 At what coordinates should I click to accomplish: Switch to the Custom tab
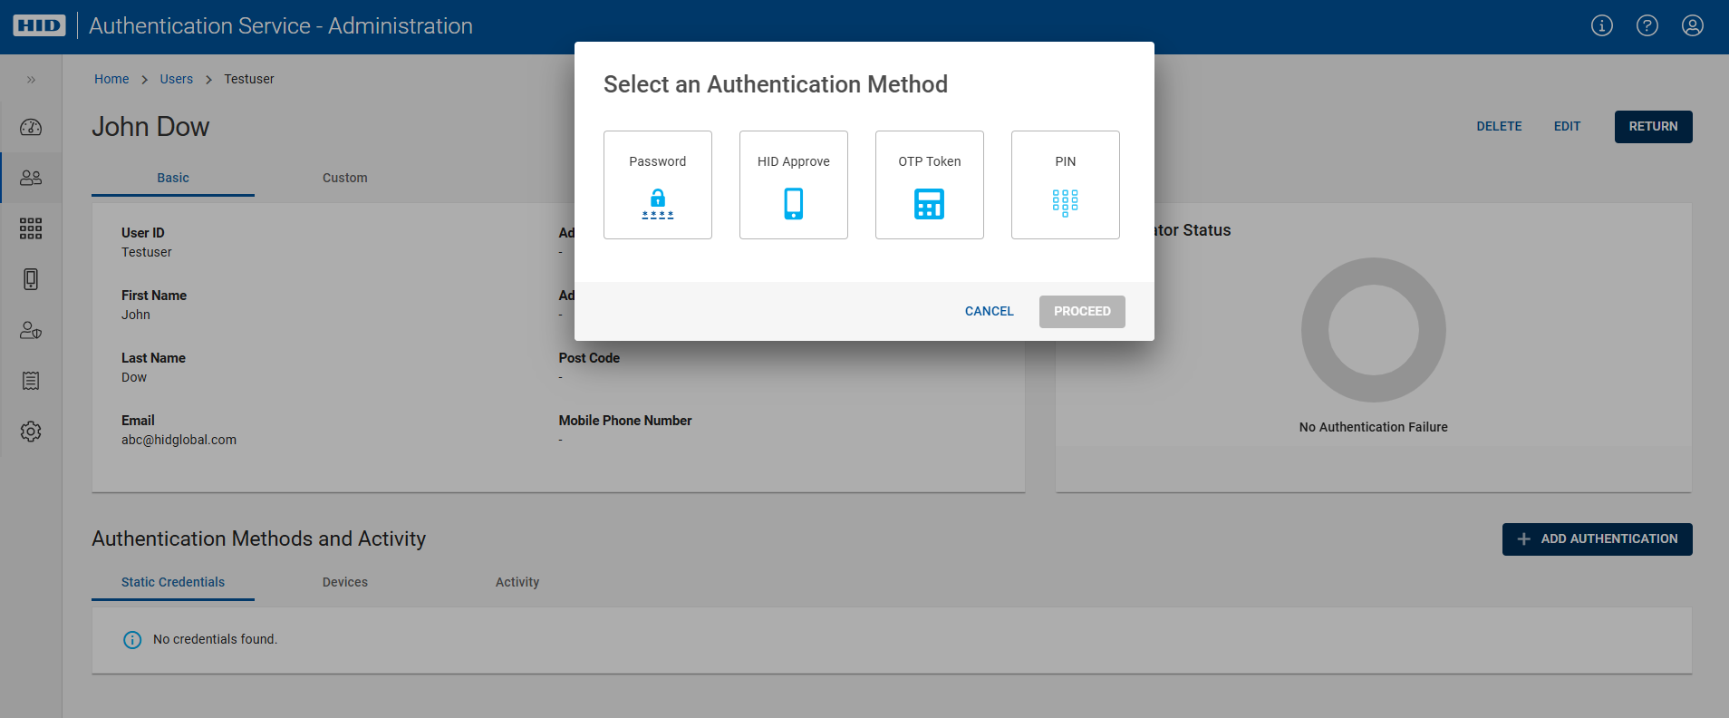344,178
